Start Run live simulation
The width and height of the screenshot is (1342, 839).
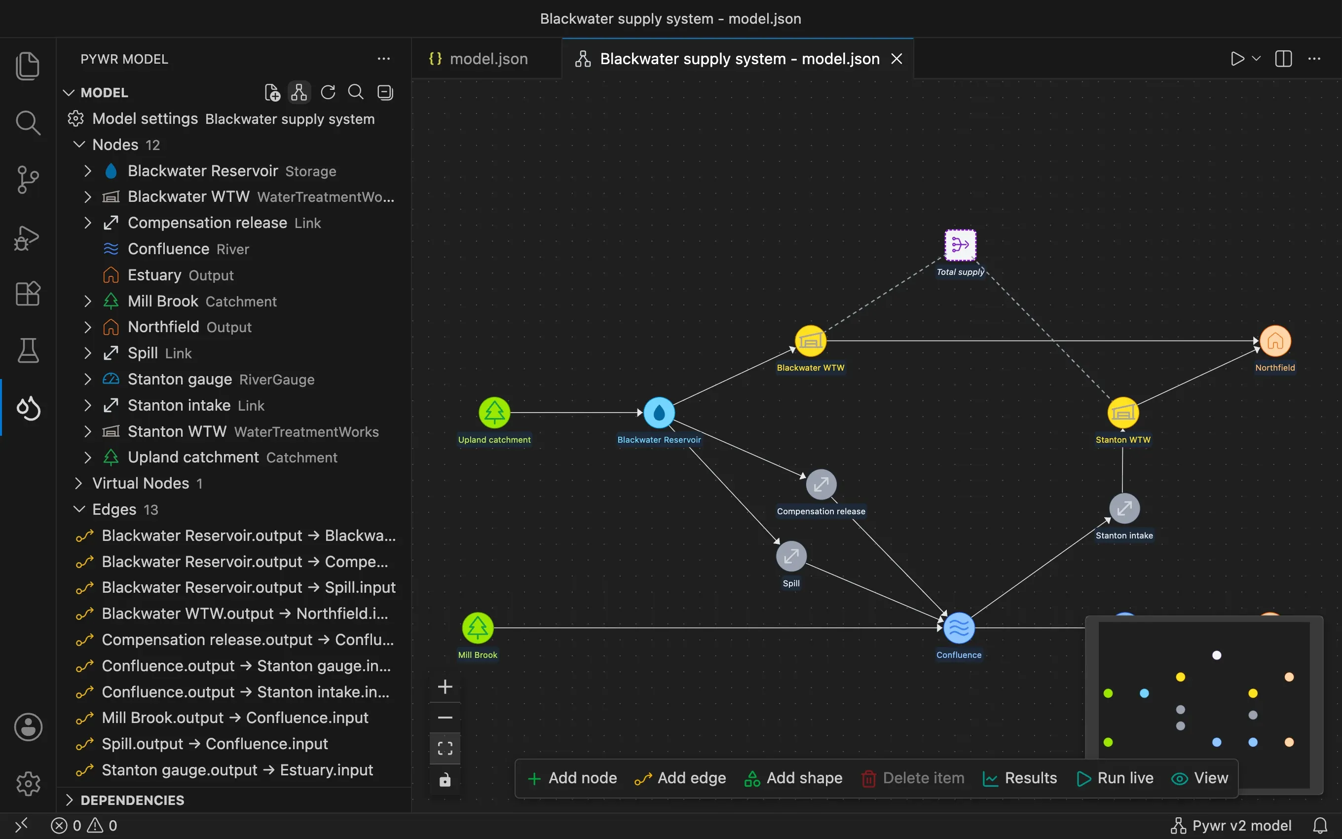[x=1115, y=778]
